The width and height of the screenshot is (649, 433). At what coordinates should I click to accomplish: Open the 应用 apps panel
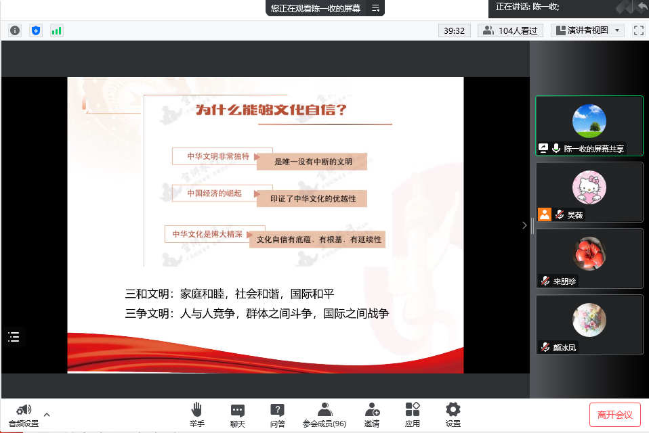(x=413, y=414)
